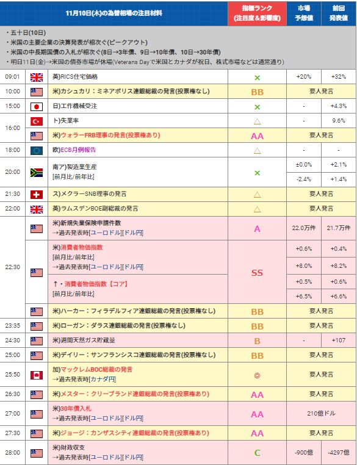Click the EU flag beside ECB月例報告
Viewport: 357px width, 465px height.
(37, 150)
